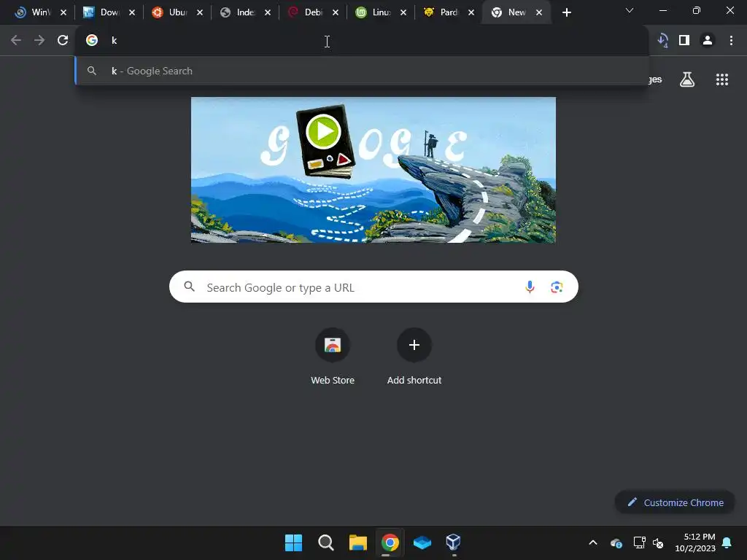Close the Debi tab
The image size is (747, 560).
coord(336,12)
